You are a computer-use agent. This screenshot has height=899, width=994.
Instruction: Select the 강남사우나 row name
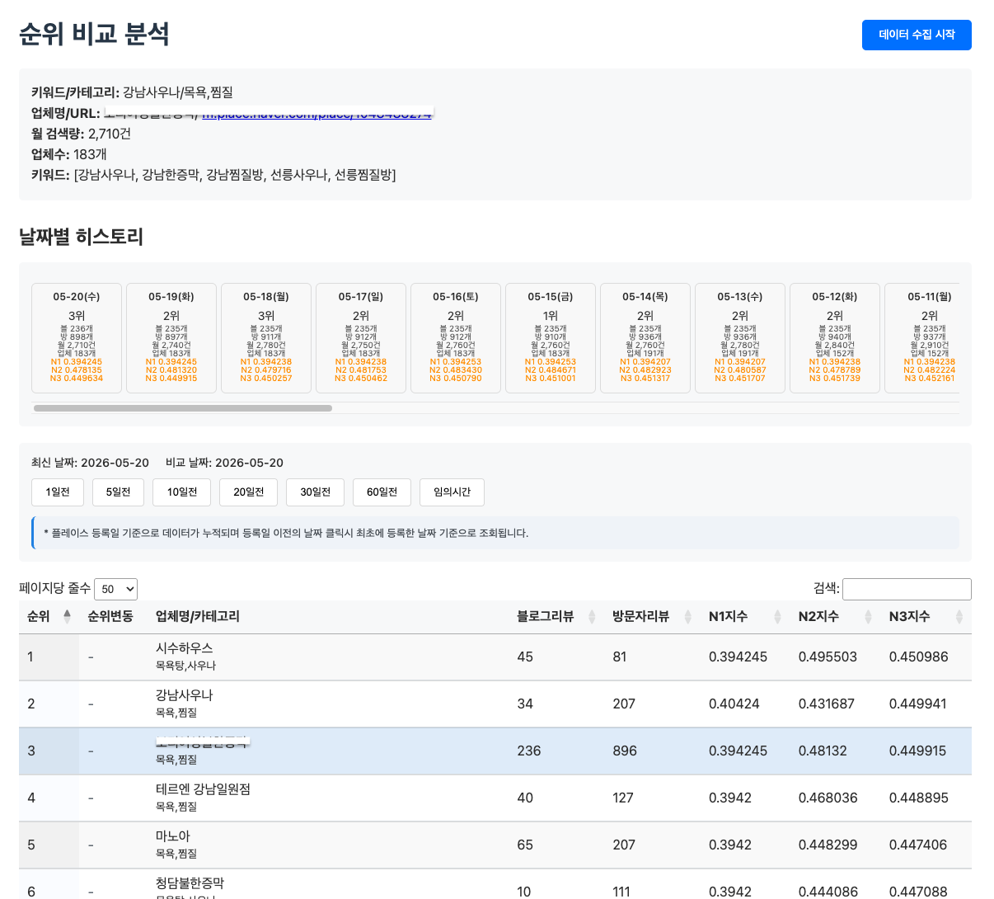(185, 695)
